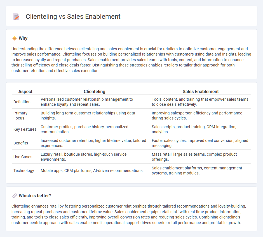Click the Benefits row label
Image resolution: width=263 pixels, height=237 pixels.
click(21, 143)
